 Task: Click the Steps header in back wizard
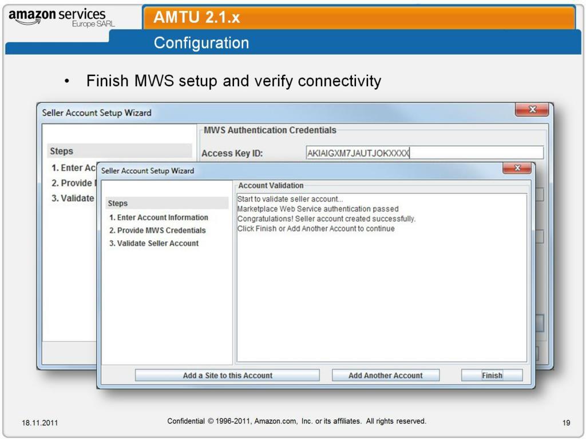coord(120,151)
